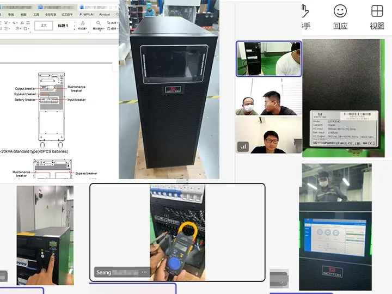The image size is (392, 294).
Task: Apply the 标题 1 heading style
Action: click(63, 26)
